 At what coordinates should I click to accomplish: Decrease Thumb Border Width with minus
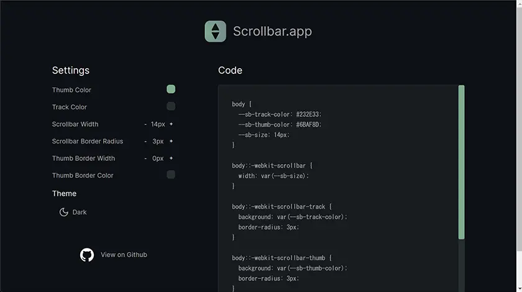pos(145,158)
